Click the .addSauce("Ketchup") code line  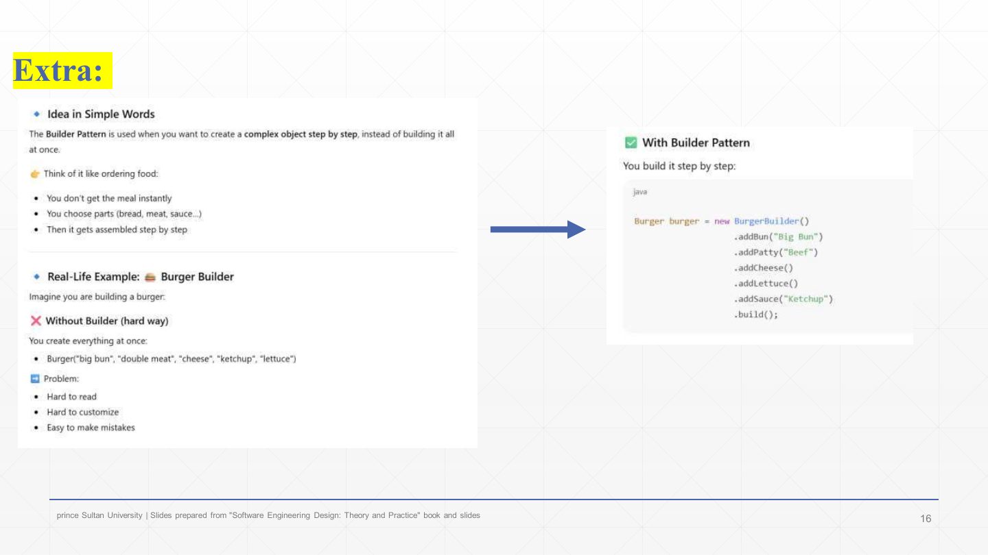[783, 299]
